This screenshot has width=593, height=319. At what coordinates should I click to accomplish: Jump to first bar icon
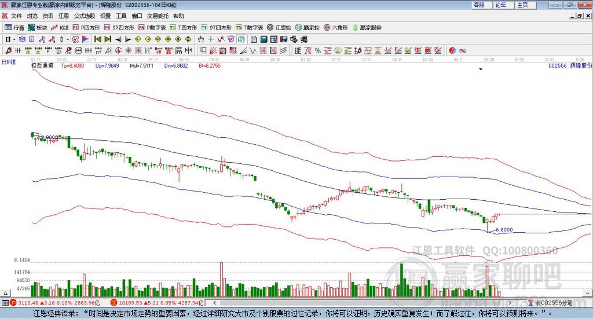coord(98,39)
